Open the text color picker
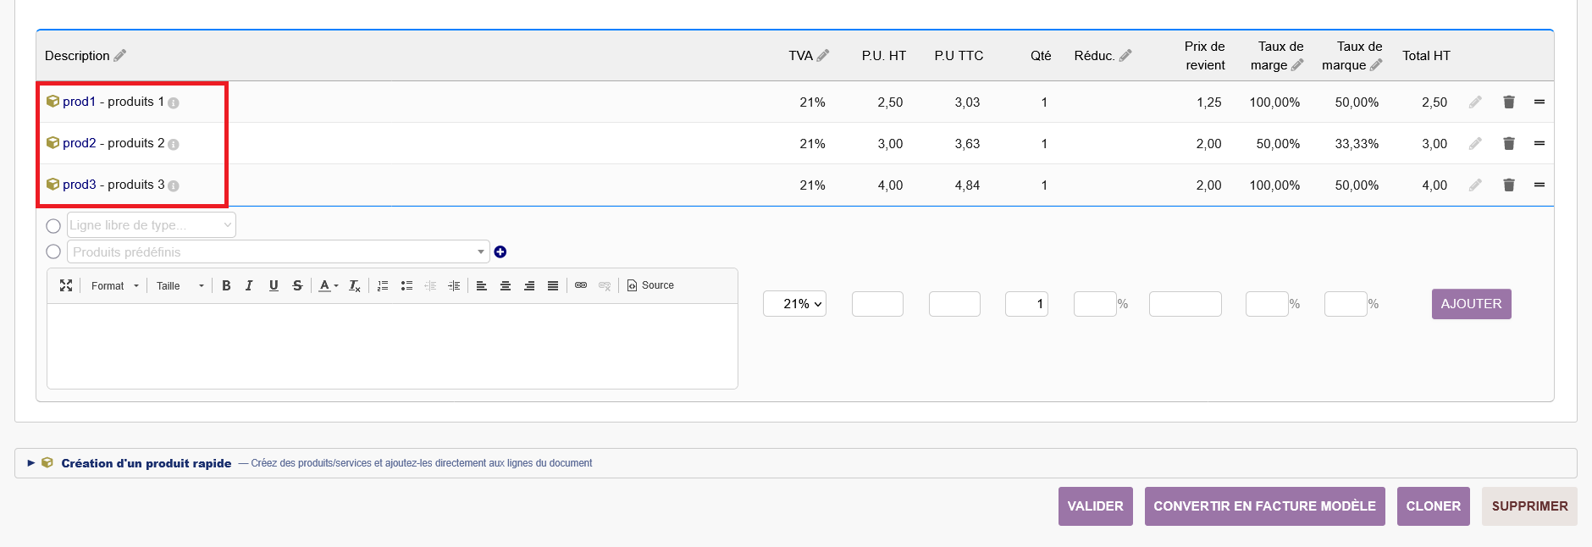Viewport: 1592px width, 547px height. [329, 285]
